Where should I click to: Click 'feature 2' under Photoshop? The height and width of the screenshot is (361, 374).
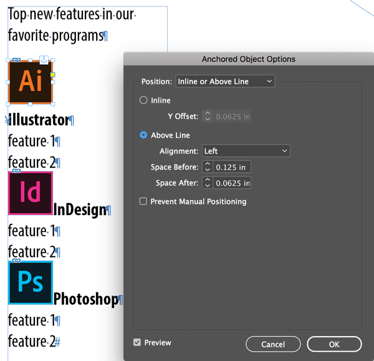32,341
